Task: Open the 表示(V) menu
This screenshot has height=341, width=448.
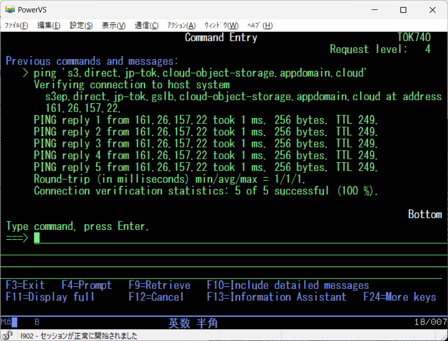Action: tap(113, 25)
